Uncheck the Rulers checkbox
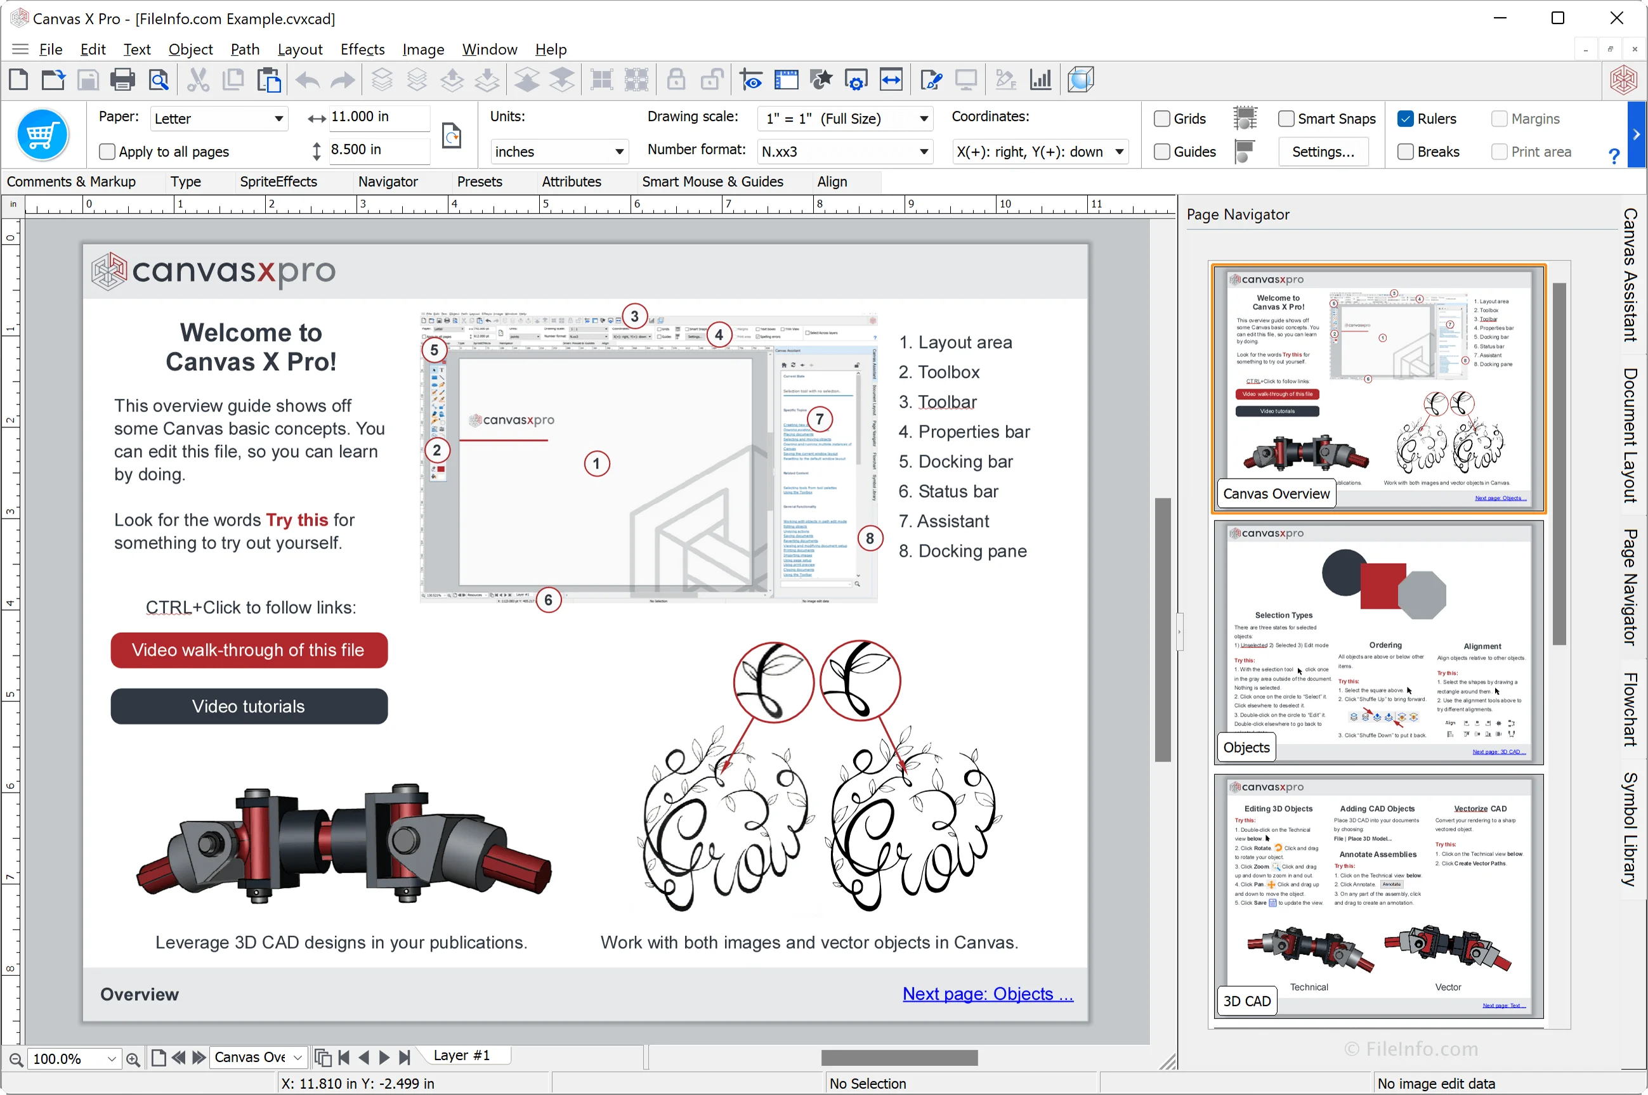Screen dimensions: 1648x1095 click(x=1405, y=119)
